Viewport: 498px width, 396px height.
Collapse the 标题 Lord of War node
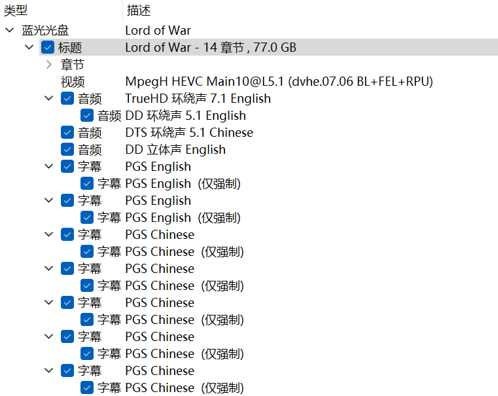[29, 47]
